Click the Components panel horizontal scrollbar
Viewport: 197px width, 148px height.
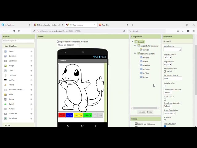coord(145,108)
